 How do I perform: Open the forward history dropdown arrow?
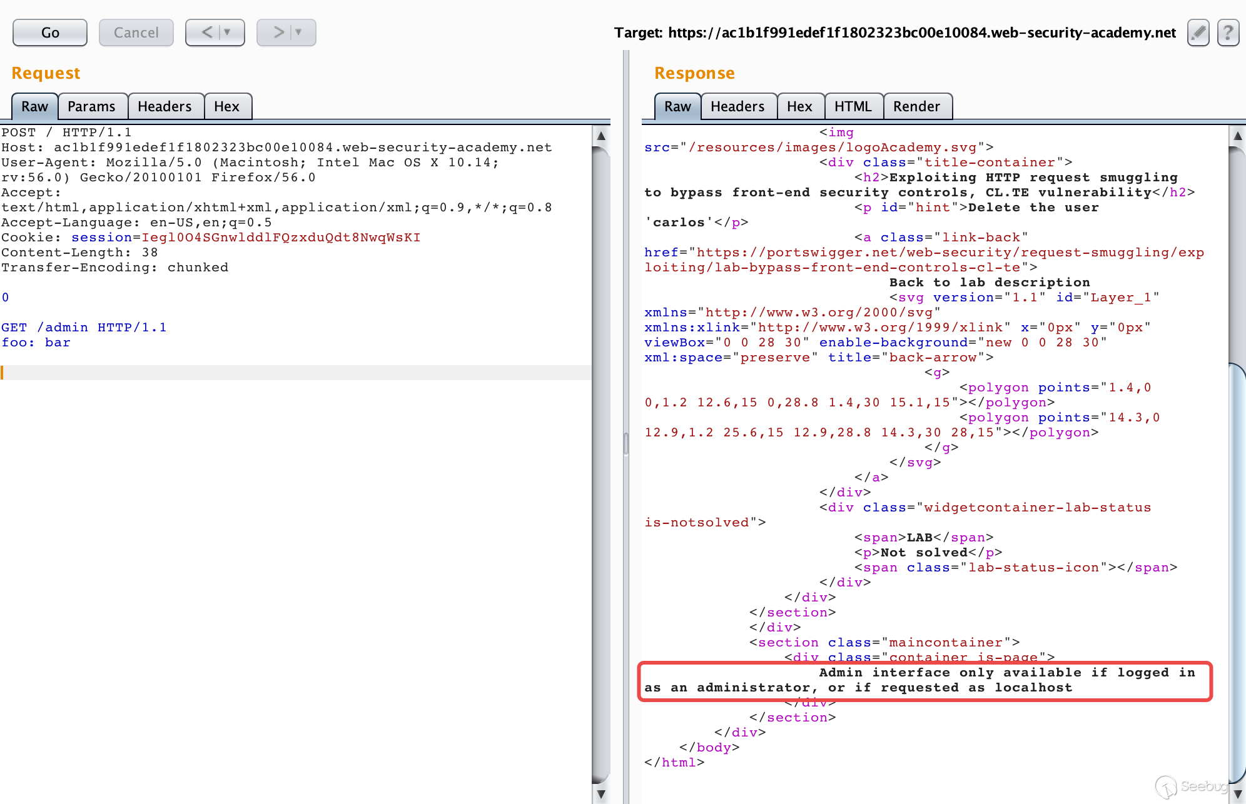(x=299, y=33)
